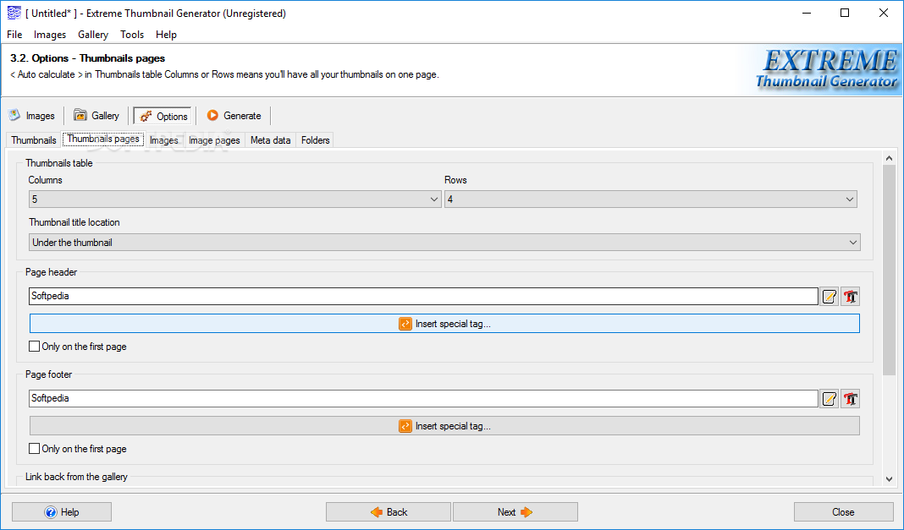Click the Next button
Screen dimensions: 904x530
click(x=515, y=512)
